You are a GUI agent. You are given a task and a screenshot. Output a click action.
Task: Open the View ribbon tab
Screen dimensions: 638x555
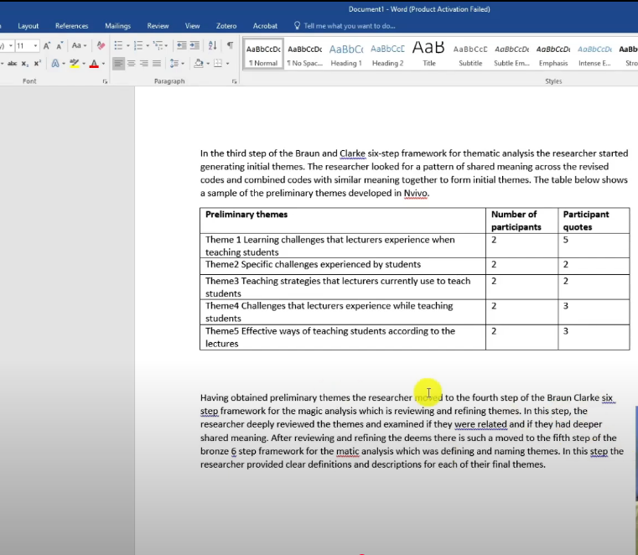point(192,26)
